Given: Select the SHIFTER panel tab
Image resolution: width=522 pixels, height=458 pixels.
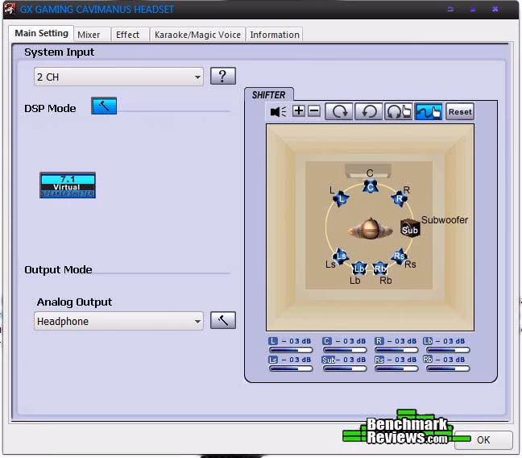Looking at the screenshot, I should (269, 95).
